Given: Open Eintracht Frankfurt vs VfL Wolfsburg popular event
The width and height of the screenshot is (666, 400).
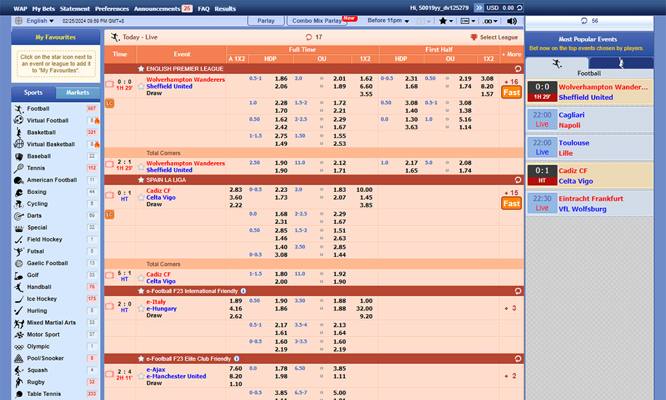Looking at the screenshot, I should pyautogui.click(x=589, y=203).
